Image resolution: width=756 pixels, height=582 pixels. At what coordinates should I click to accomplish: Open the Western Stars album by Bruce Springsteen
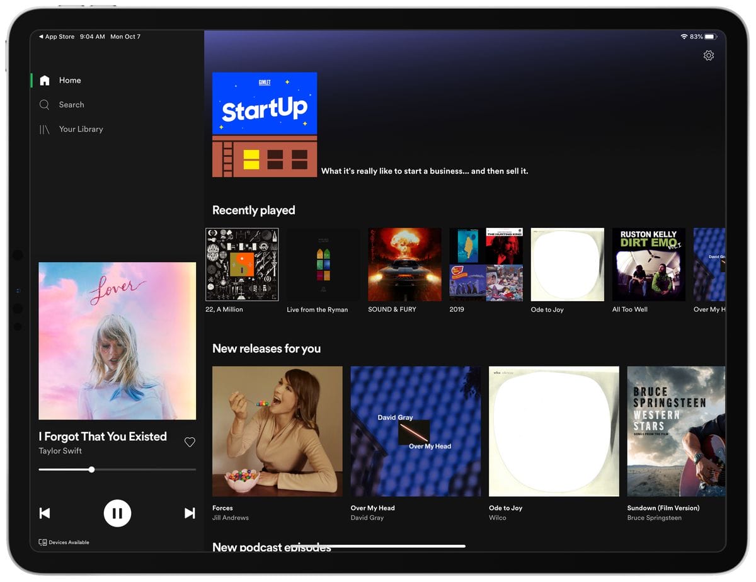(x=675, y=431)
